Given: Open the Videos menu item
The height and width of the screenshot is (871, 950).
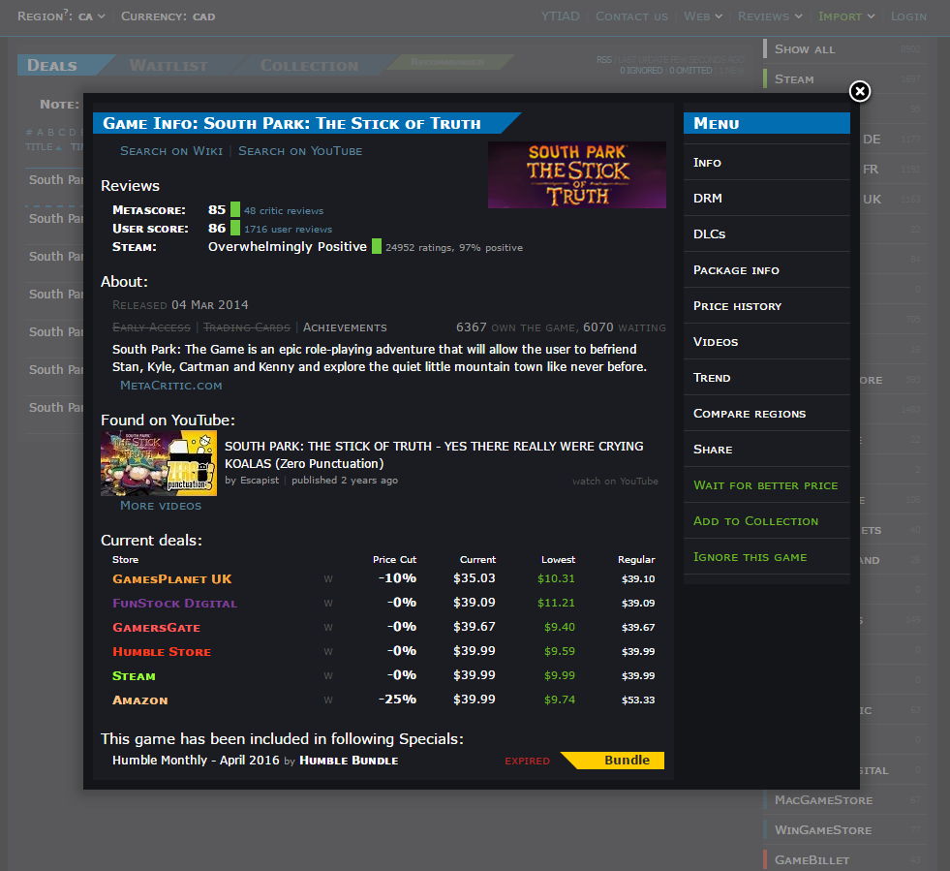Looking at the screenshot, I should [x=766, y=341].
